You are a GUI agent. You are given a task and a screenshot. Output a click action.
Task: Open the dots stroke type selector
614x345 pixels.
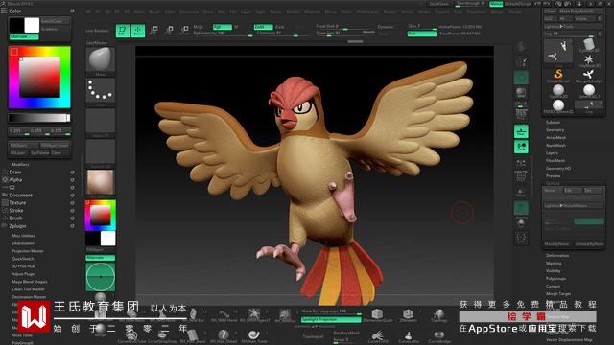100,90
